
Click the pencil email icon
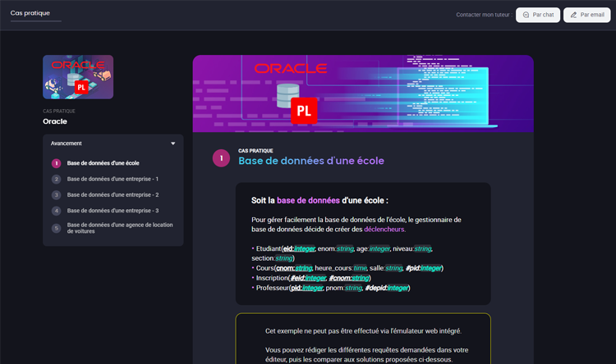pyautogui.click(x=573, y=15)
